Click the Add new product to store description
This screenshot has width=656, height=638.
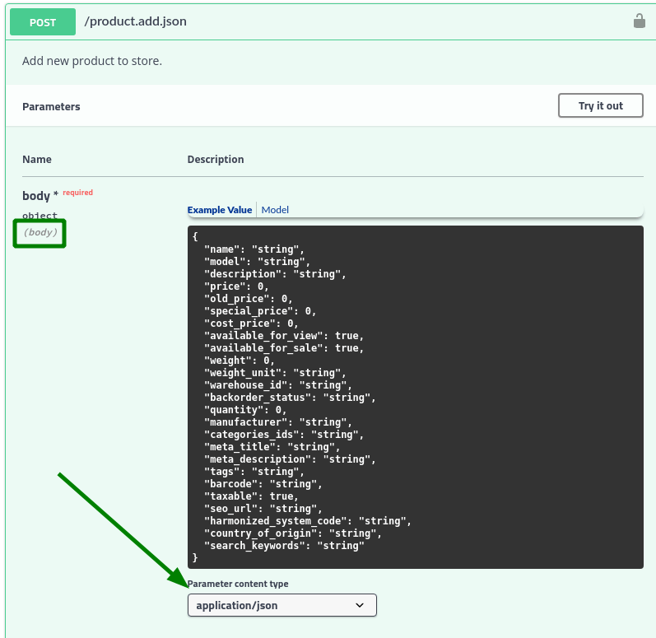(x=92, y=61)
